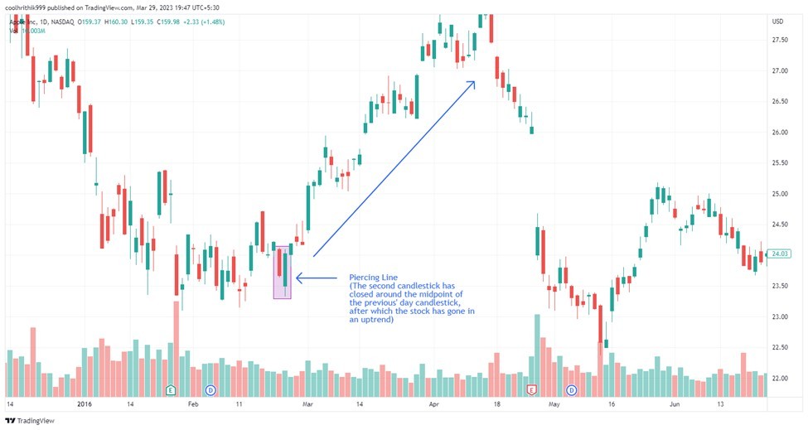Click the red earnings E marker near May
Viewport: 808px width, 430px height.
(x=531, y=390)
